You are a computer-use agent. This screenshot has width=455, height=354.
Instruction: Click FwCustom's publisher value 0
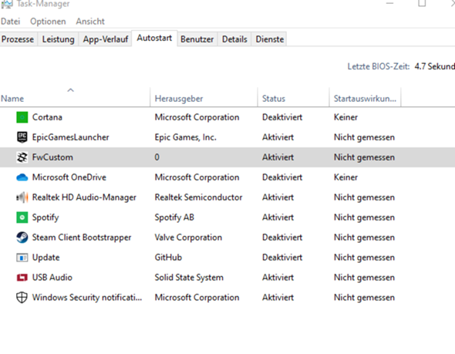(157, 157)
